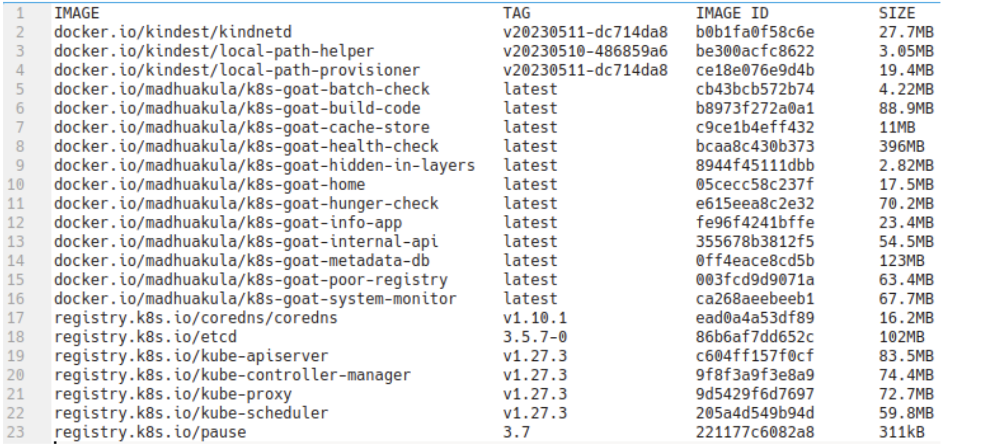Click the 311kB size of pause
The image size is (993, 444).
click(901, 432)
